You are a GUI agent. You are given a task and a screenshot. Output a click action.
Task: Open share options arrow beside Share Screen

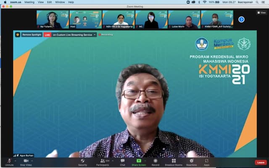click(x=145, y=161)
